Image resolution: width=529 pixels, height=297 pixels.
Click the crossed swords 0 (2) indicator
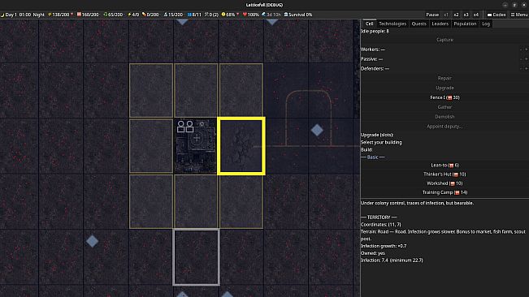(x=211, y=15)
